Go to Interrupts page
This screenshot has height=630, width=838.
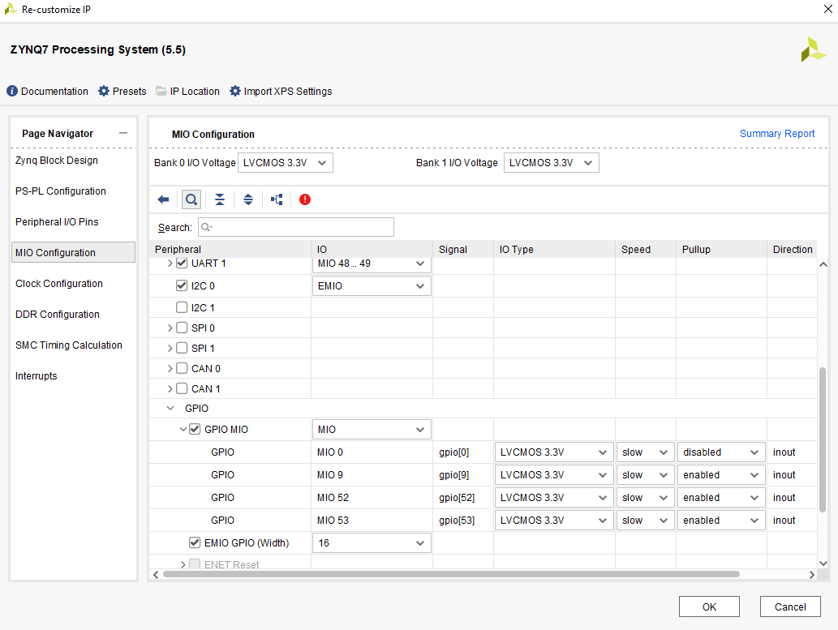36,375
